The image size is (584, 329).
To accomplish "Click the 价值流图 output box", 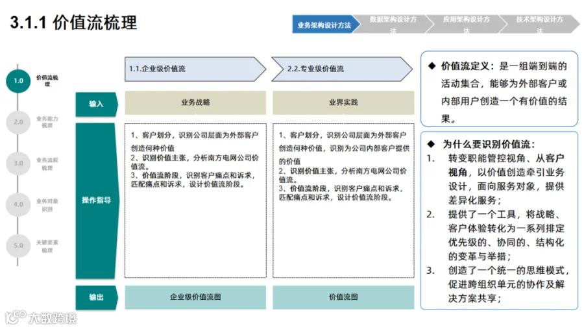I will pyautogui.click(x=343, y=297).
